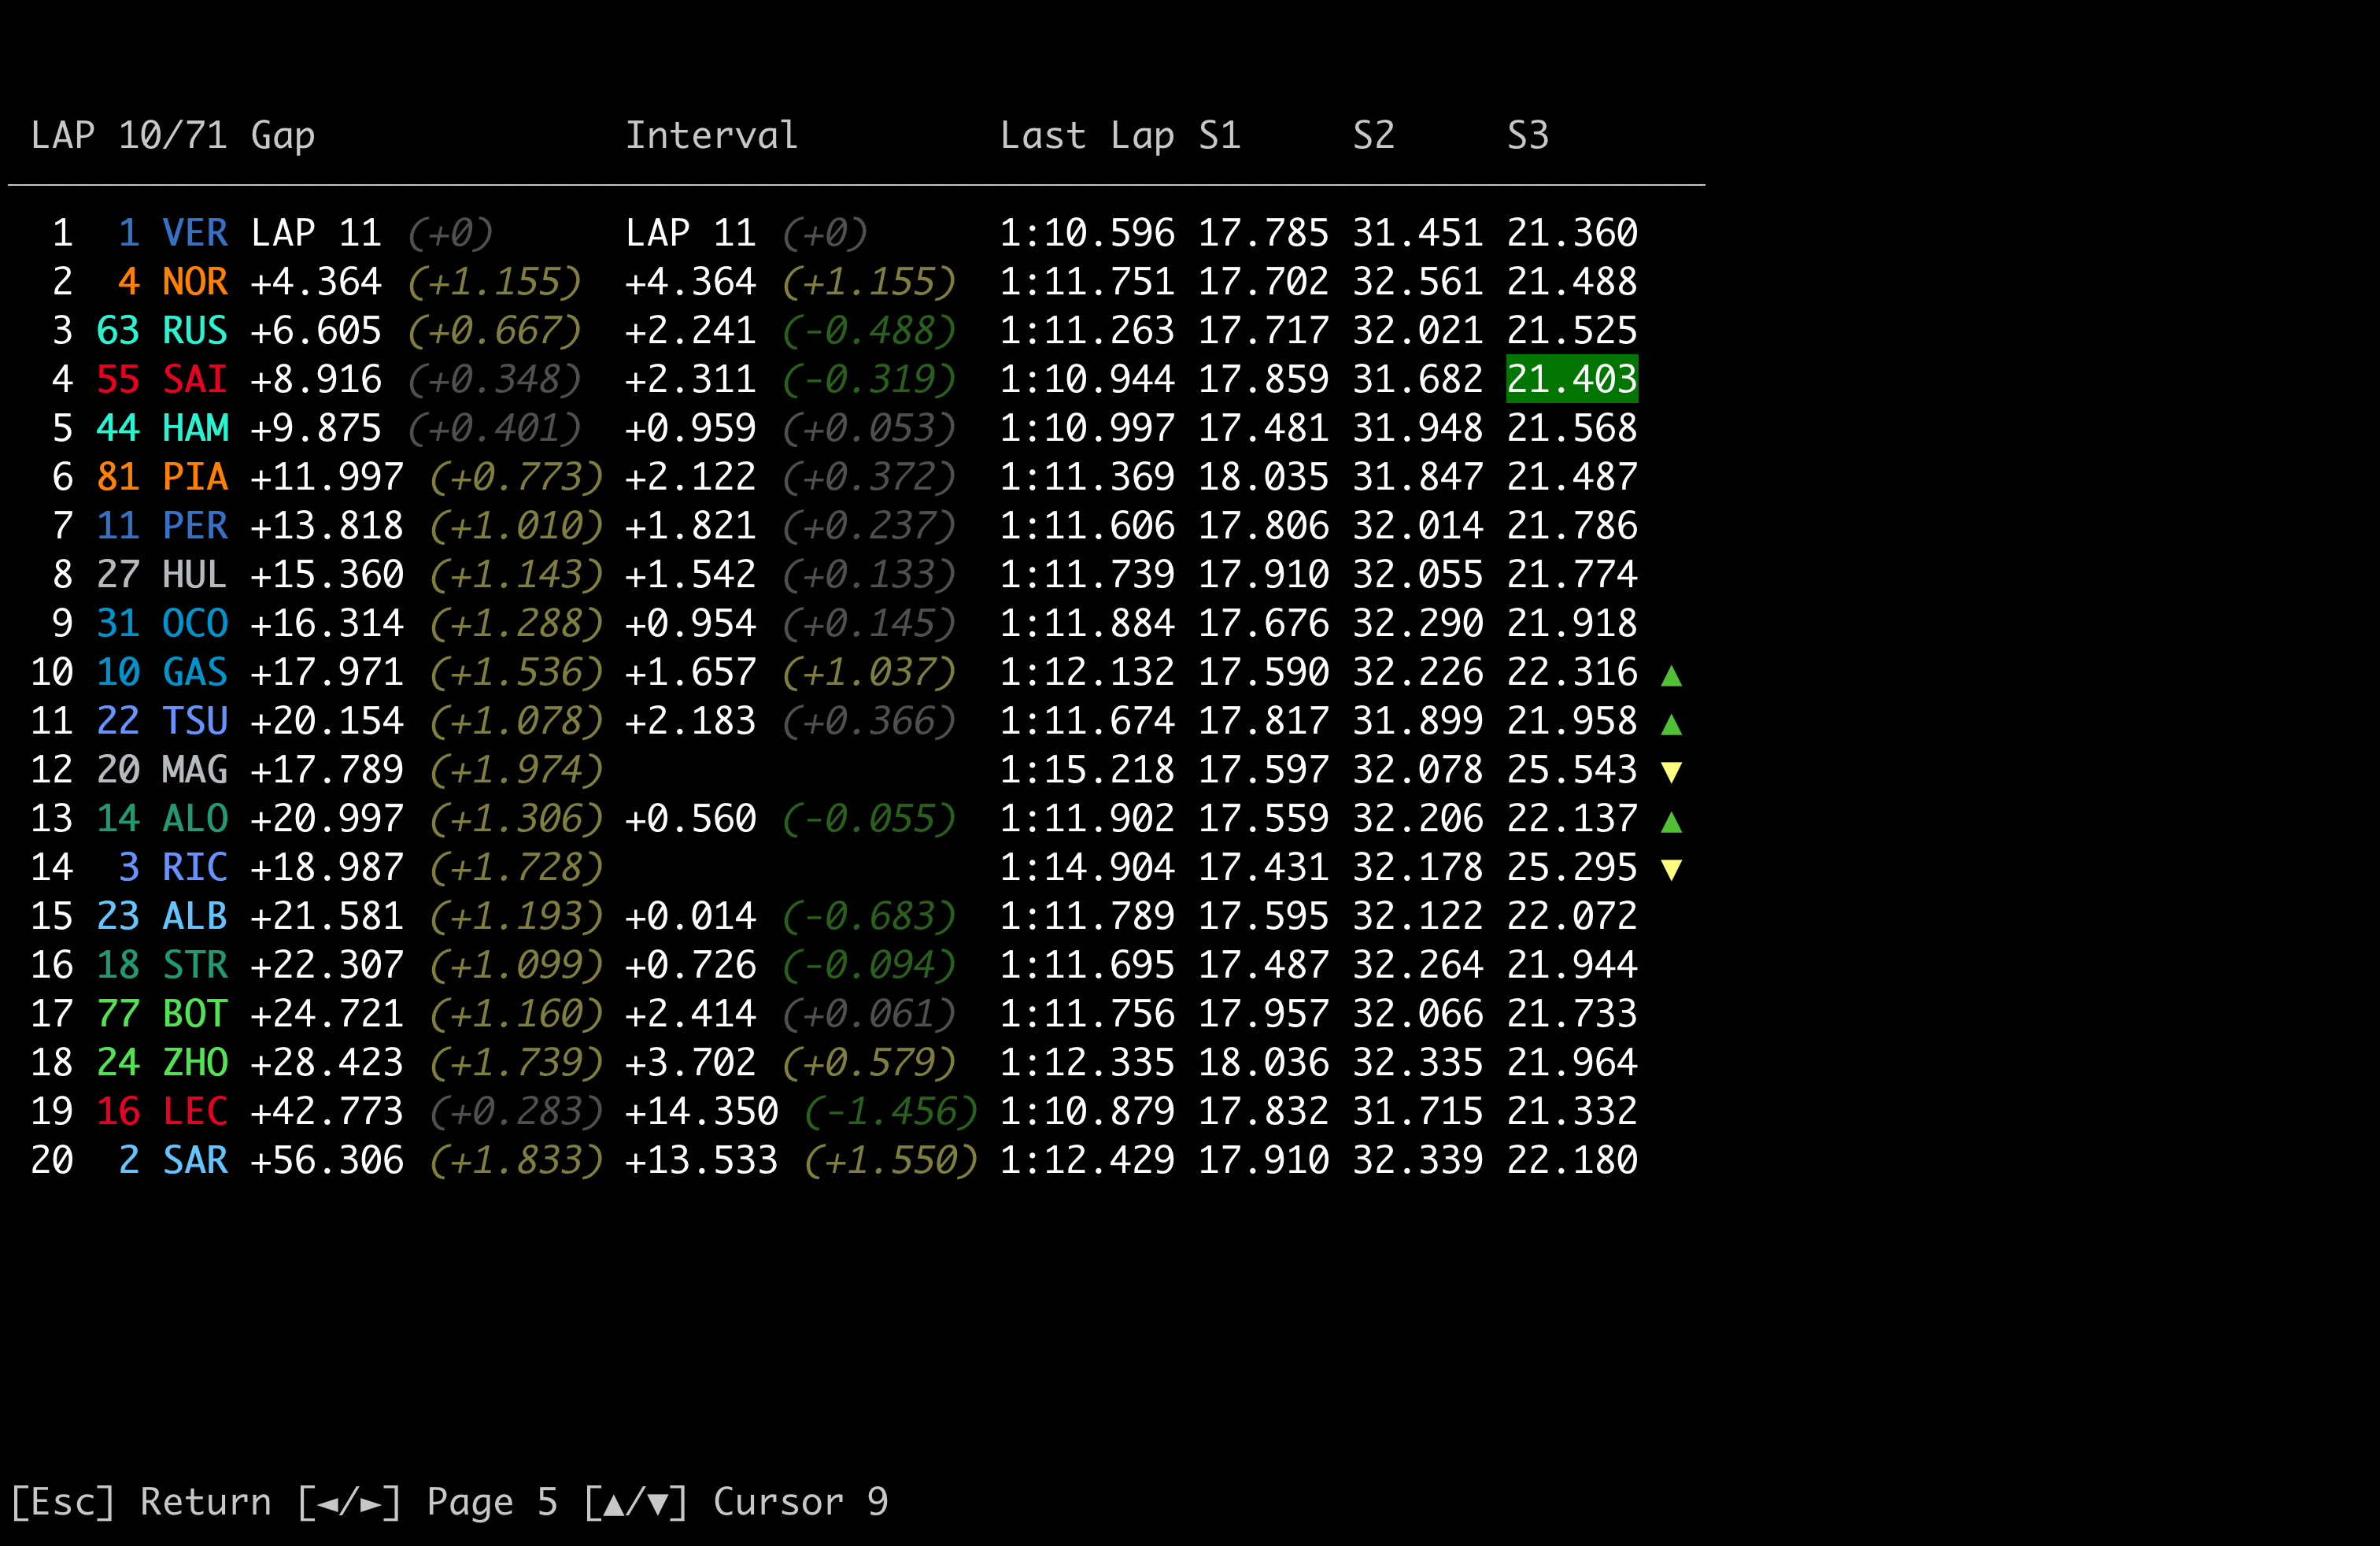Screen dimensions: 2380x1546
Task: Click the LAP 10/71 lap counter
Action: click(x=129, y=136)
